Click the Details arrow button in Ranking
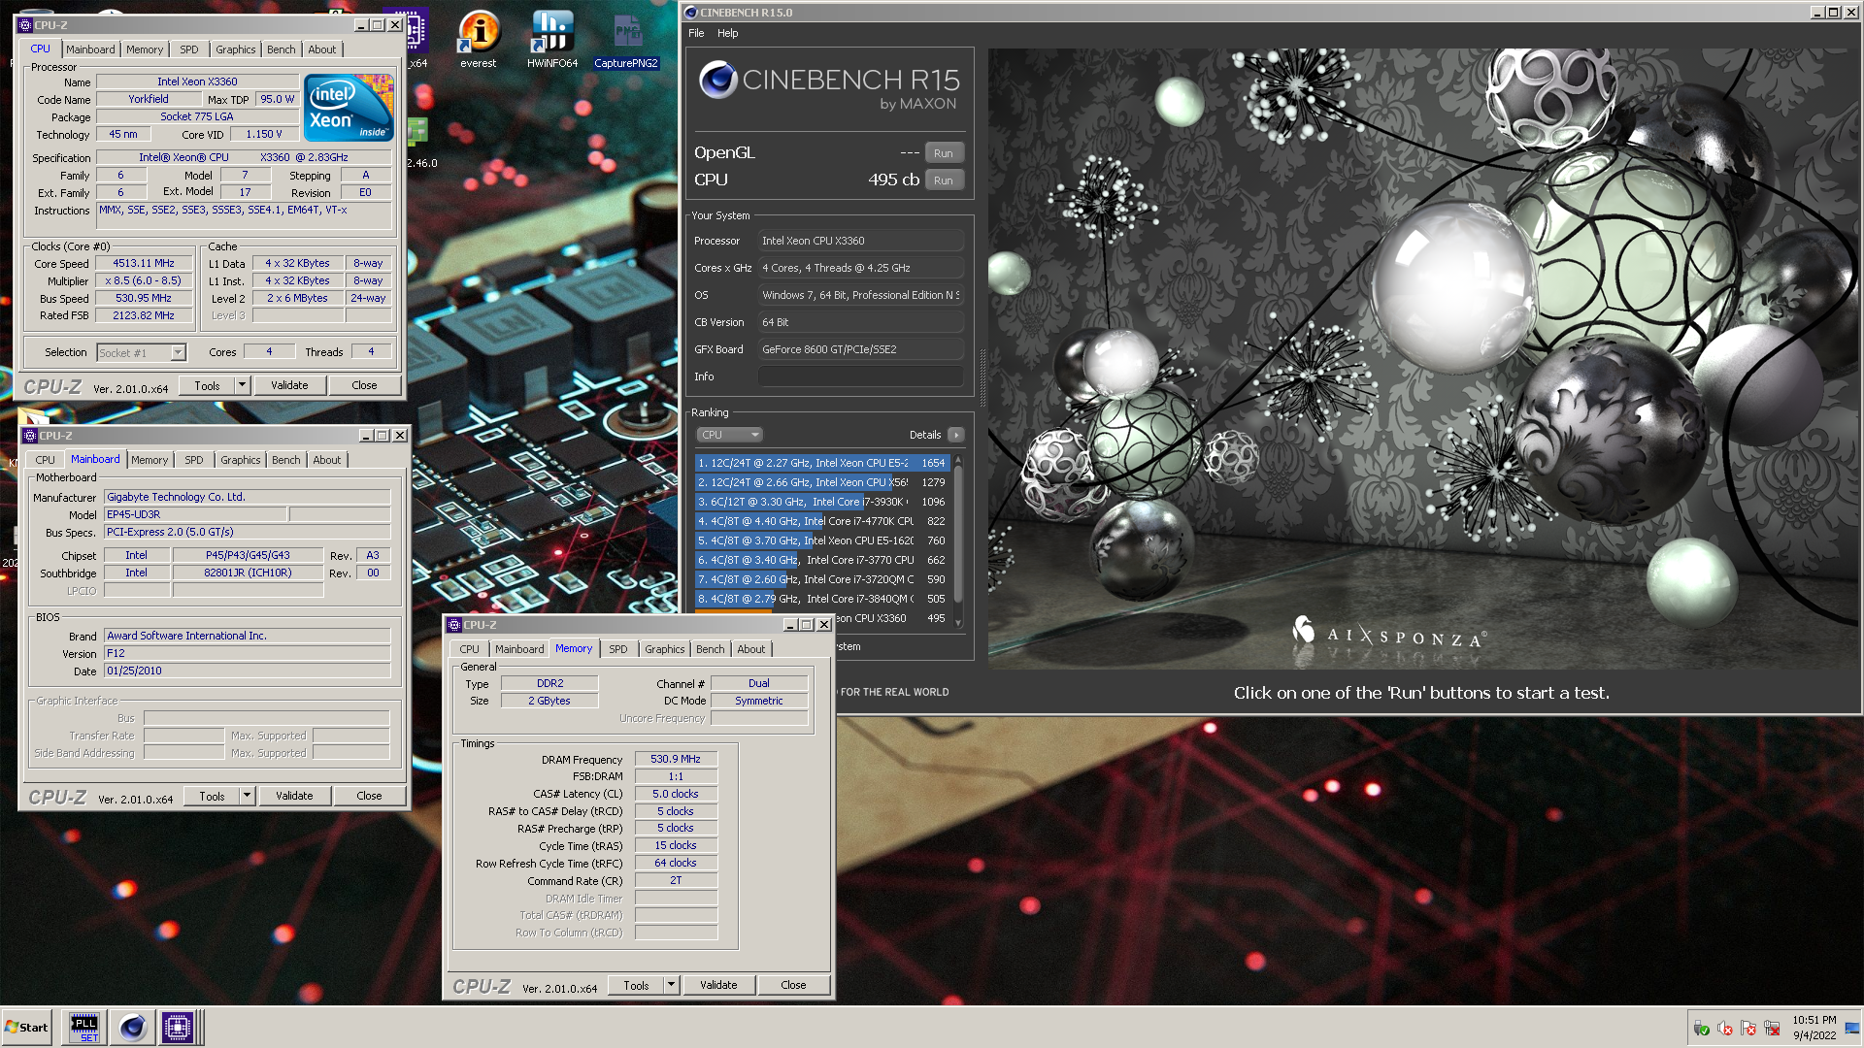Screen dimensions: 1864x1048 click(956, 435)
